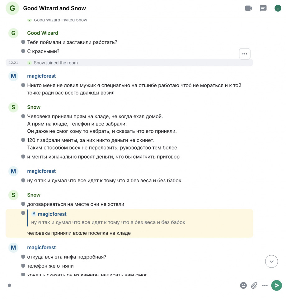Attach a file with paperclip icon
Image resolution: width=286 pixels, height=299 pixels.
click(254, 286)
